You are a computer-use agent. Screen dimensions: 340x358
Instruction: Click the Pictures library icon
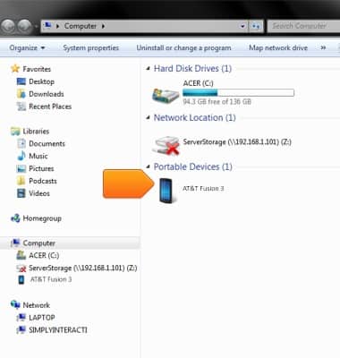21,168
